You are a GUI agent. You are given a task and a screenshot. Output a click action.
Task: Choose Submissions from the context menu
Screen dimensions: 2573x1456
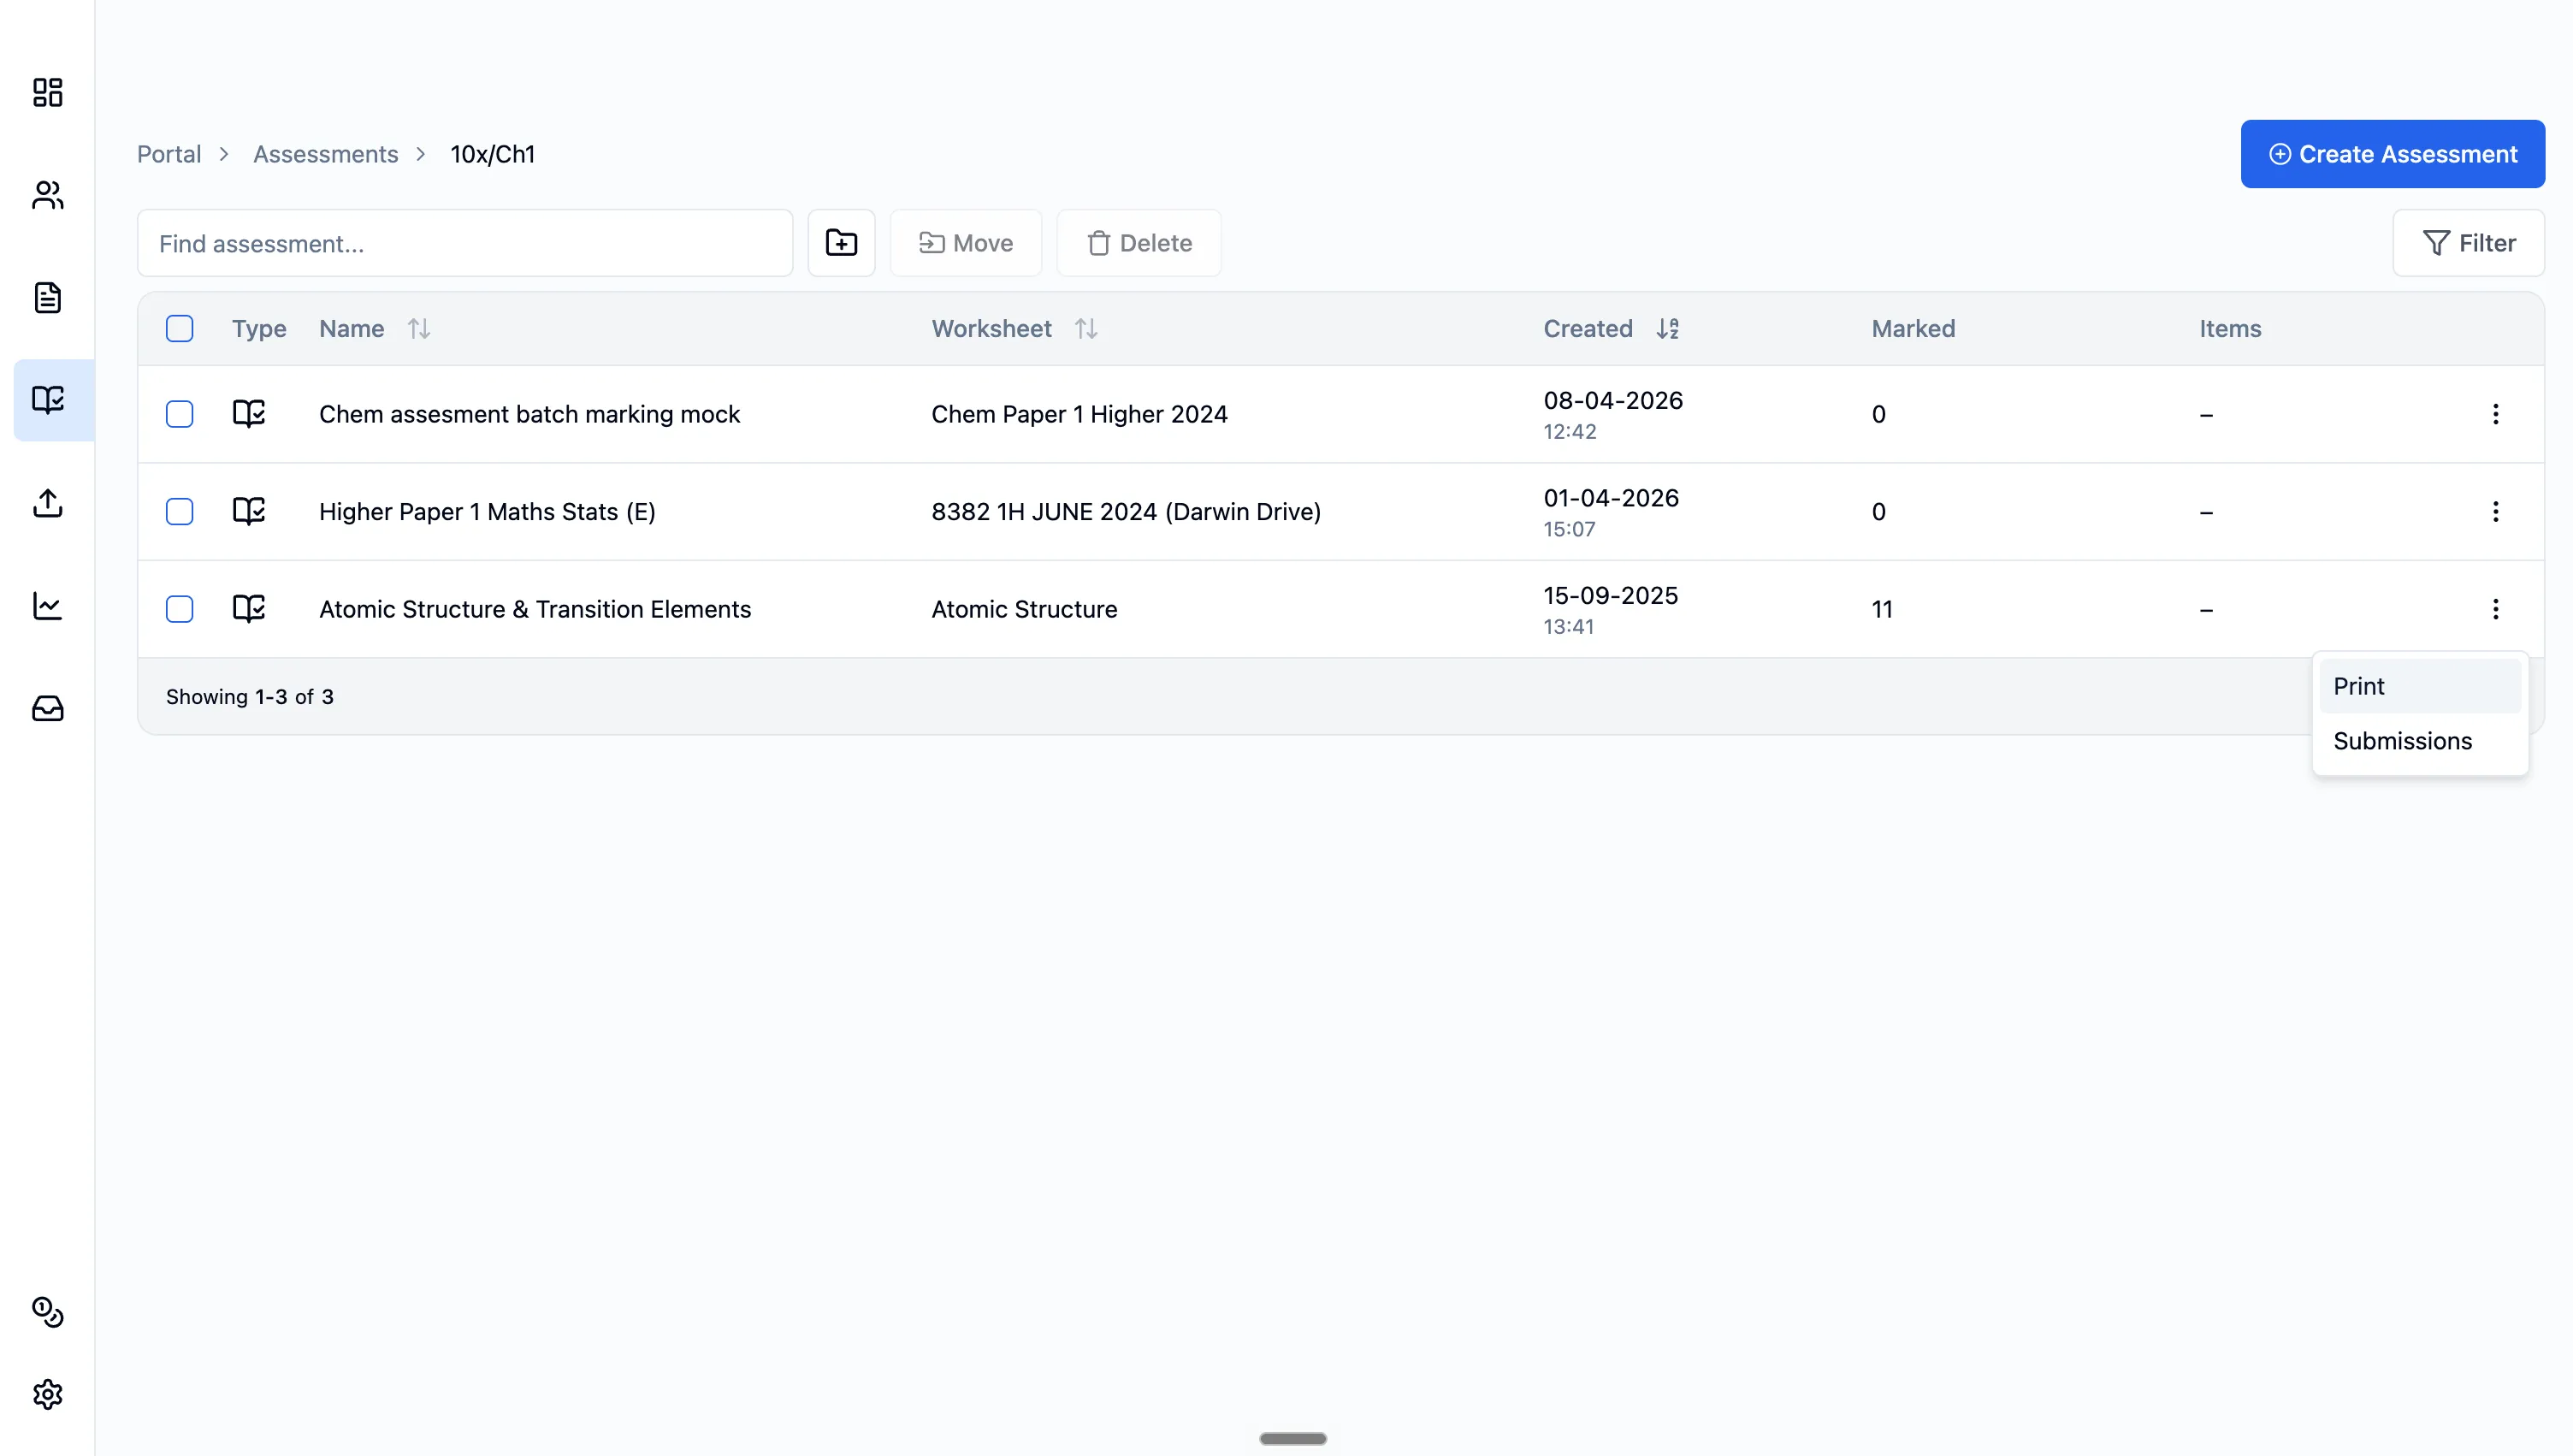[x=2419, y=741]
